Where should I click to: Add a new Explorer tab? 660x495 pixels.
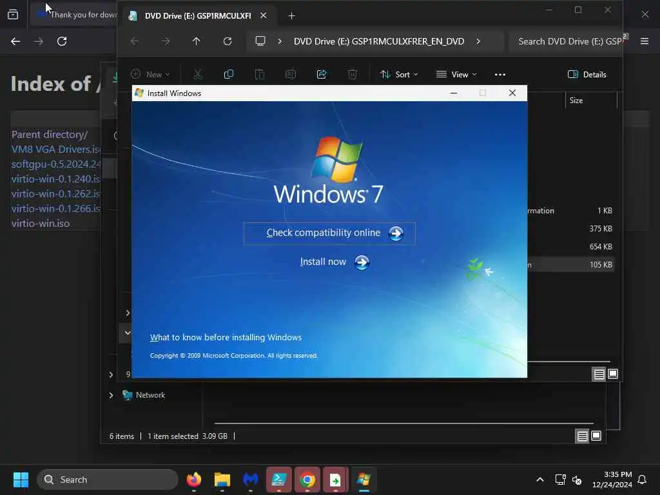click(x=292, y=16)
